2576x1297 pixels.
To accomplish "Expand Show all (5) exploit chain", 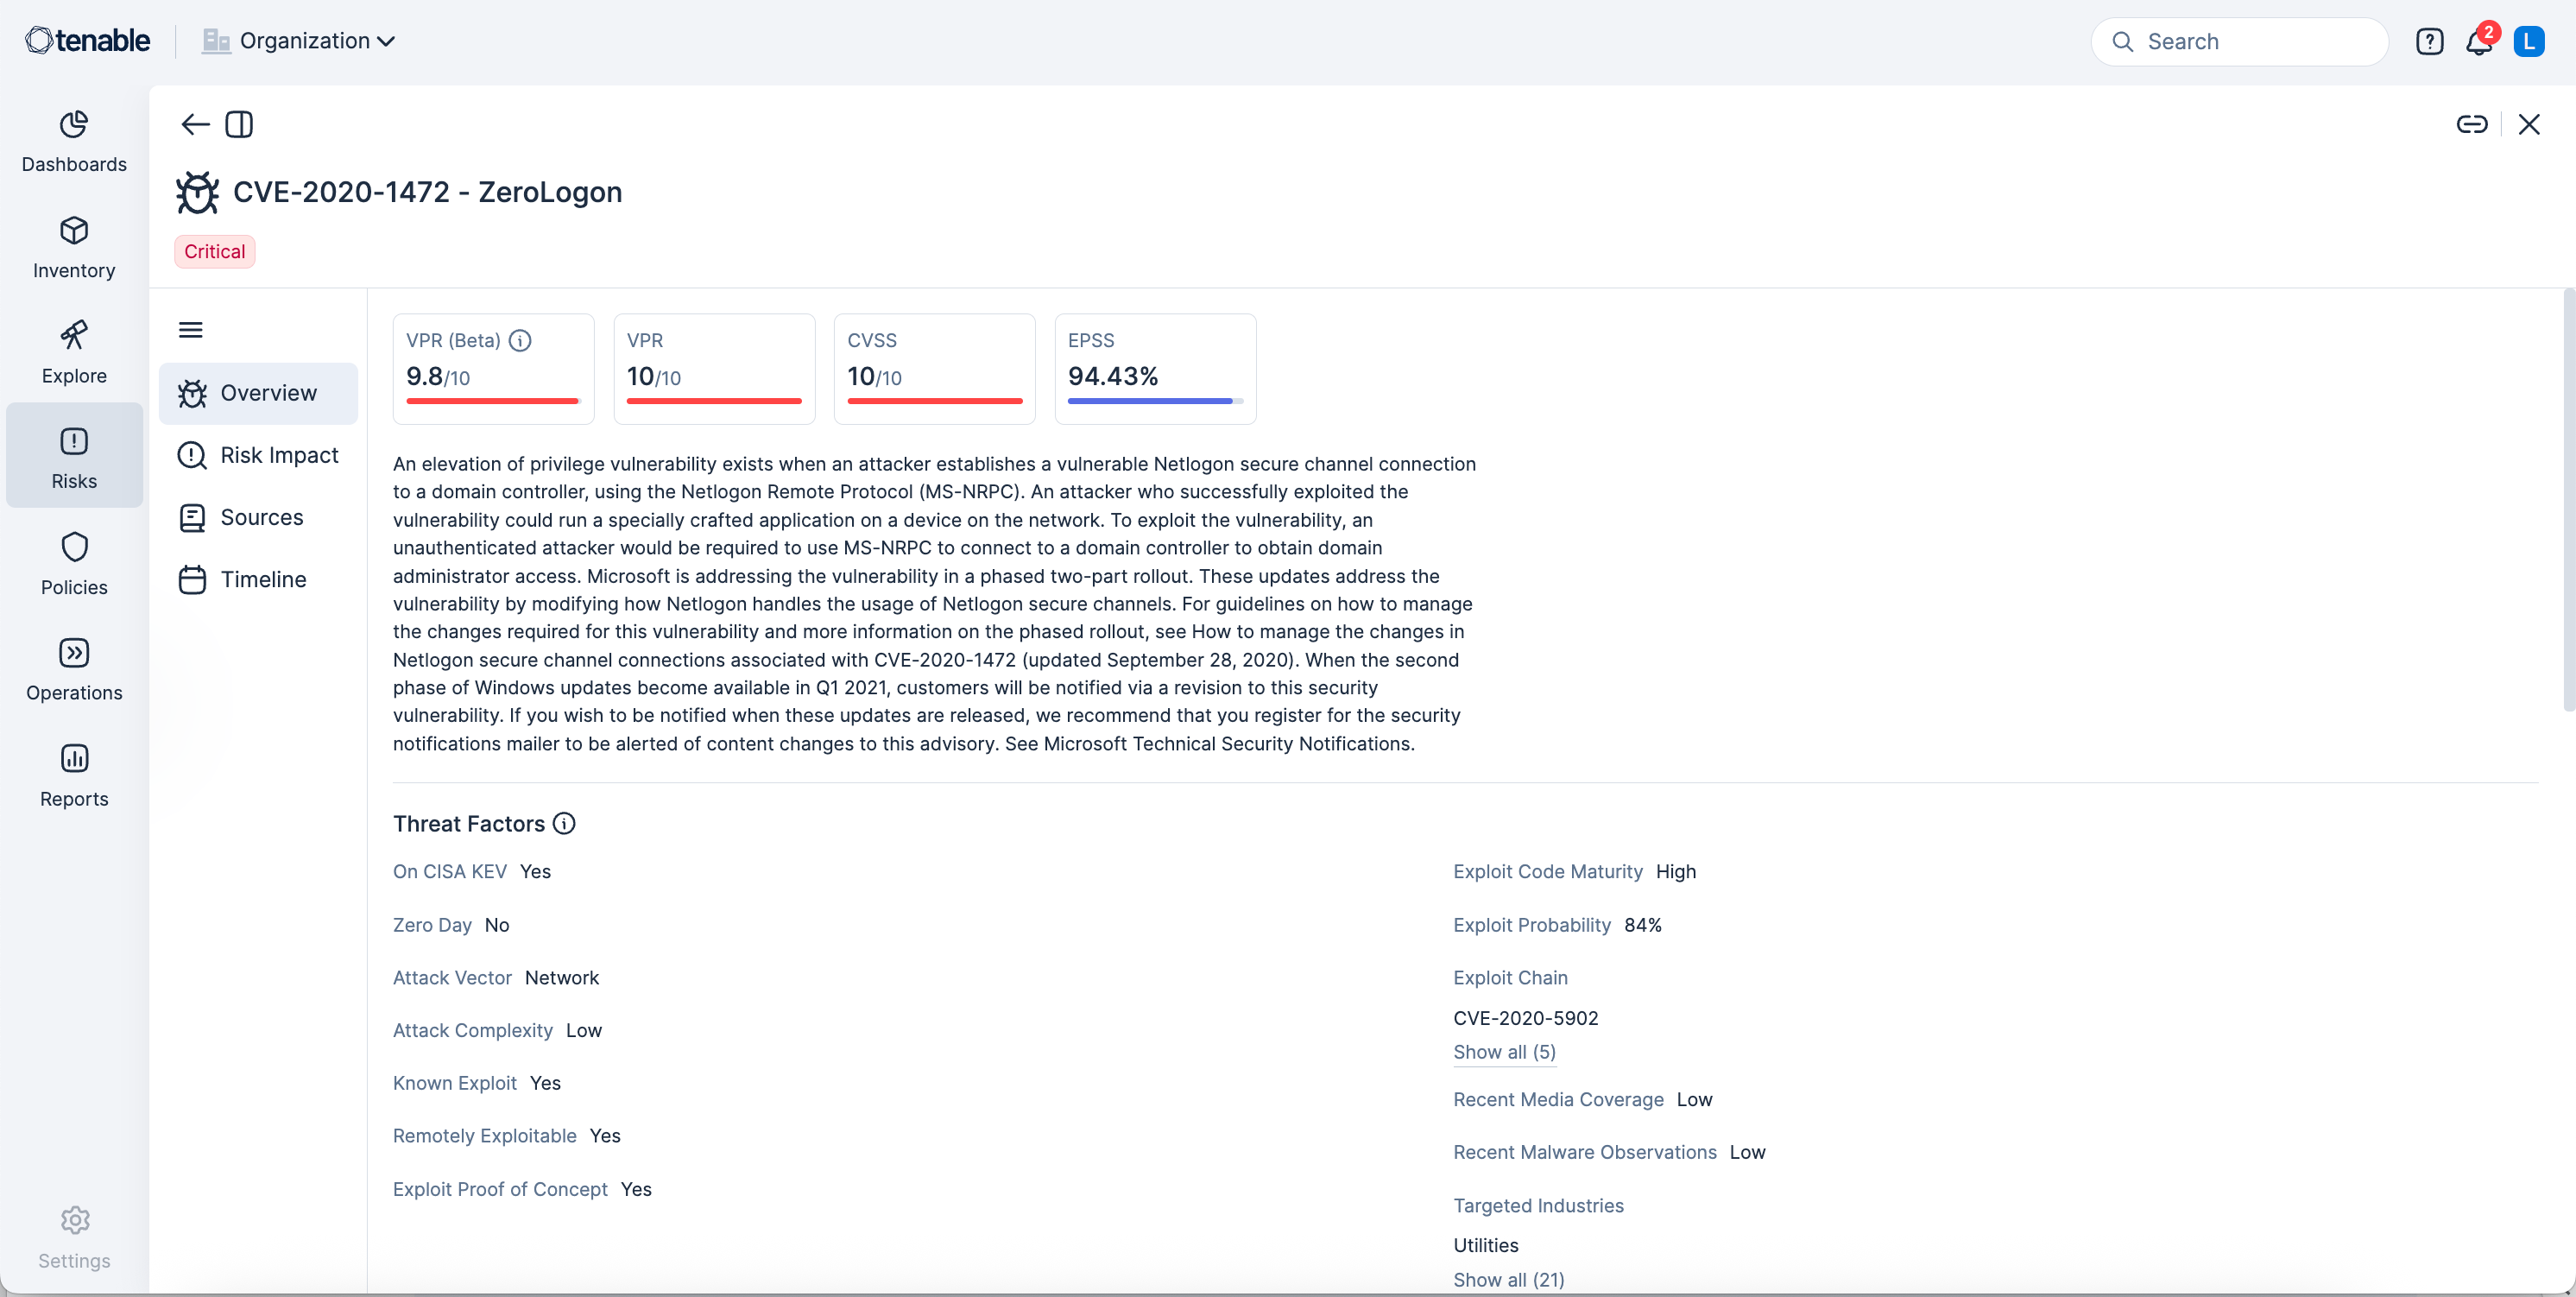I will point(1504,1052).
